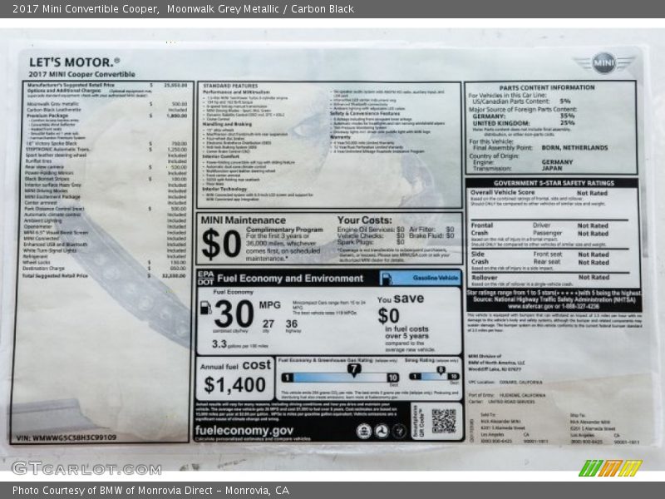The height and width of the screenshot is (499, 665).
Task: Click the combined 30 MPG figure
Action: (x=234, y=314)
